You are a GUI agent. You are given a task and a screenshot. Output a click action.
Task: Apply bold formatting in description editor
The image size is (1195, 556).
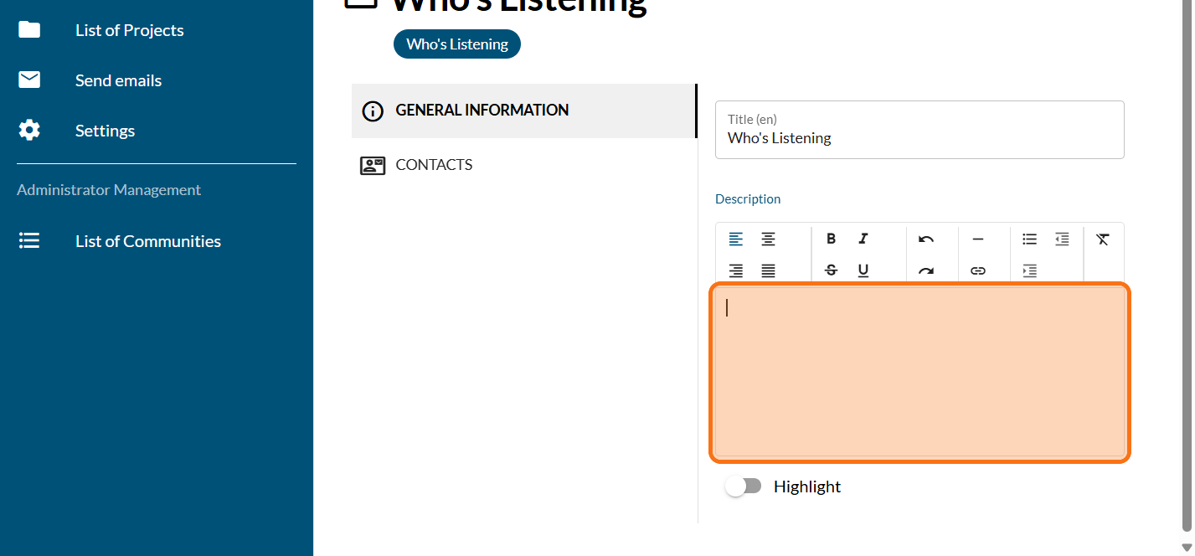831,239
